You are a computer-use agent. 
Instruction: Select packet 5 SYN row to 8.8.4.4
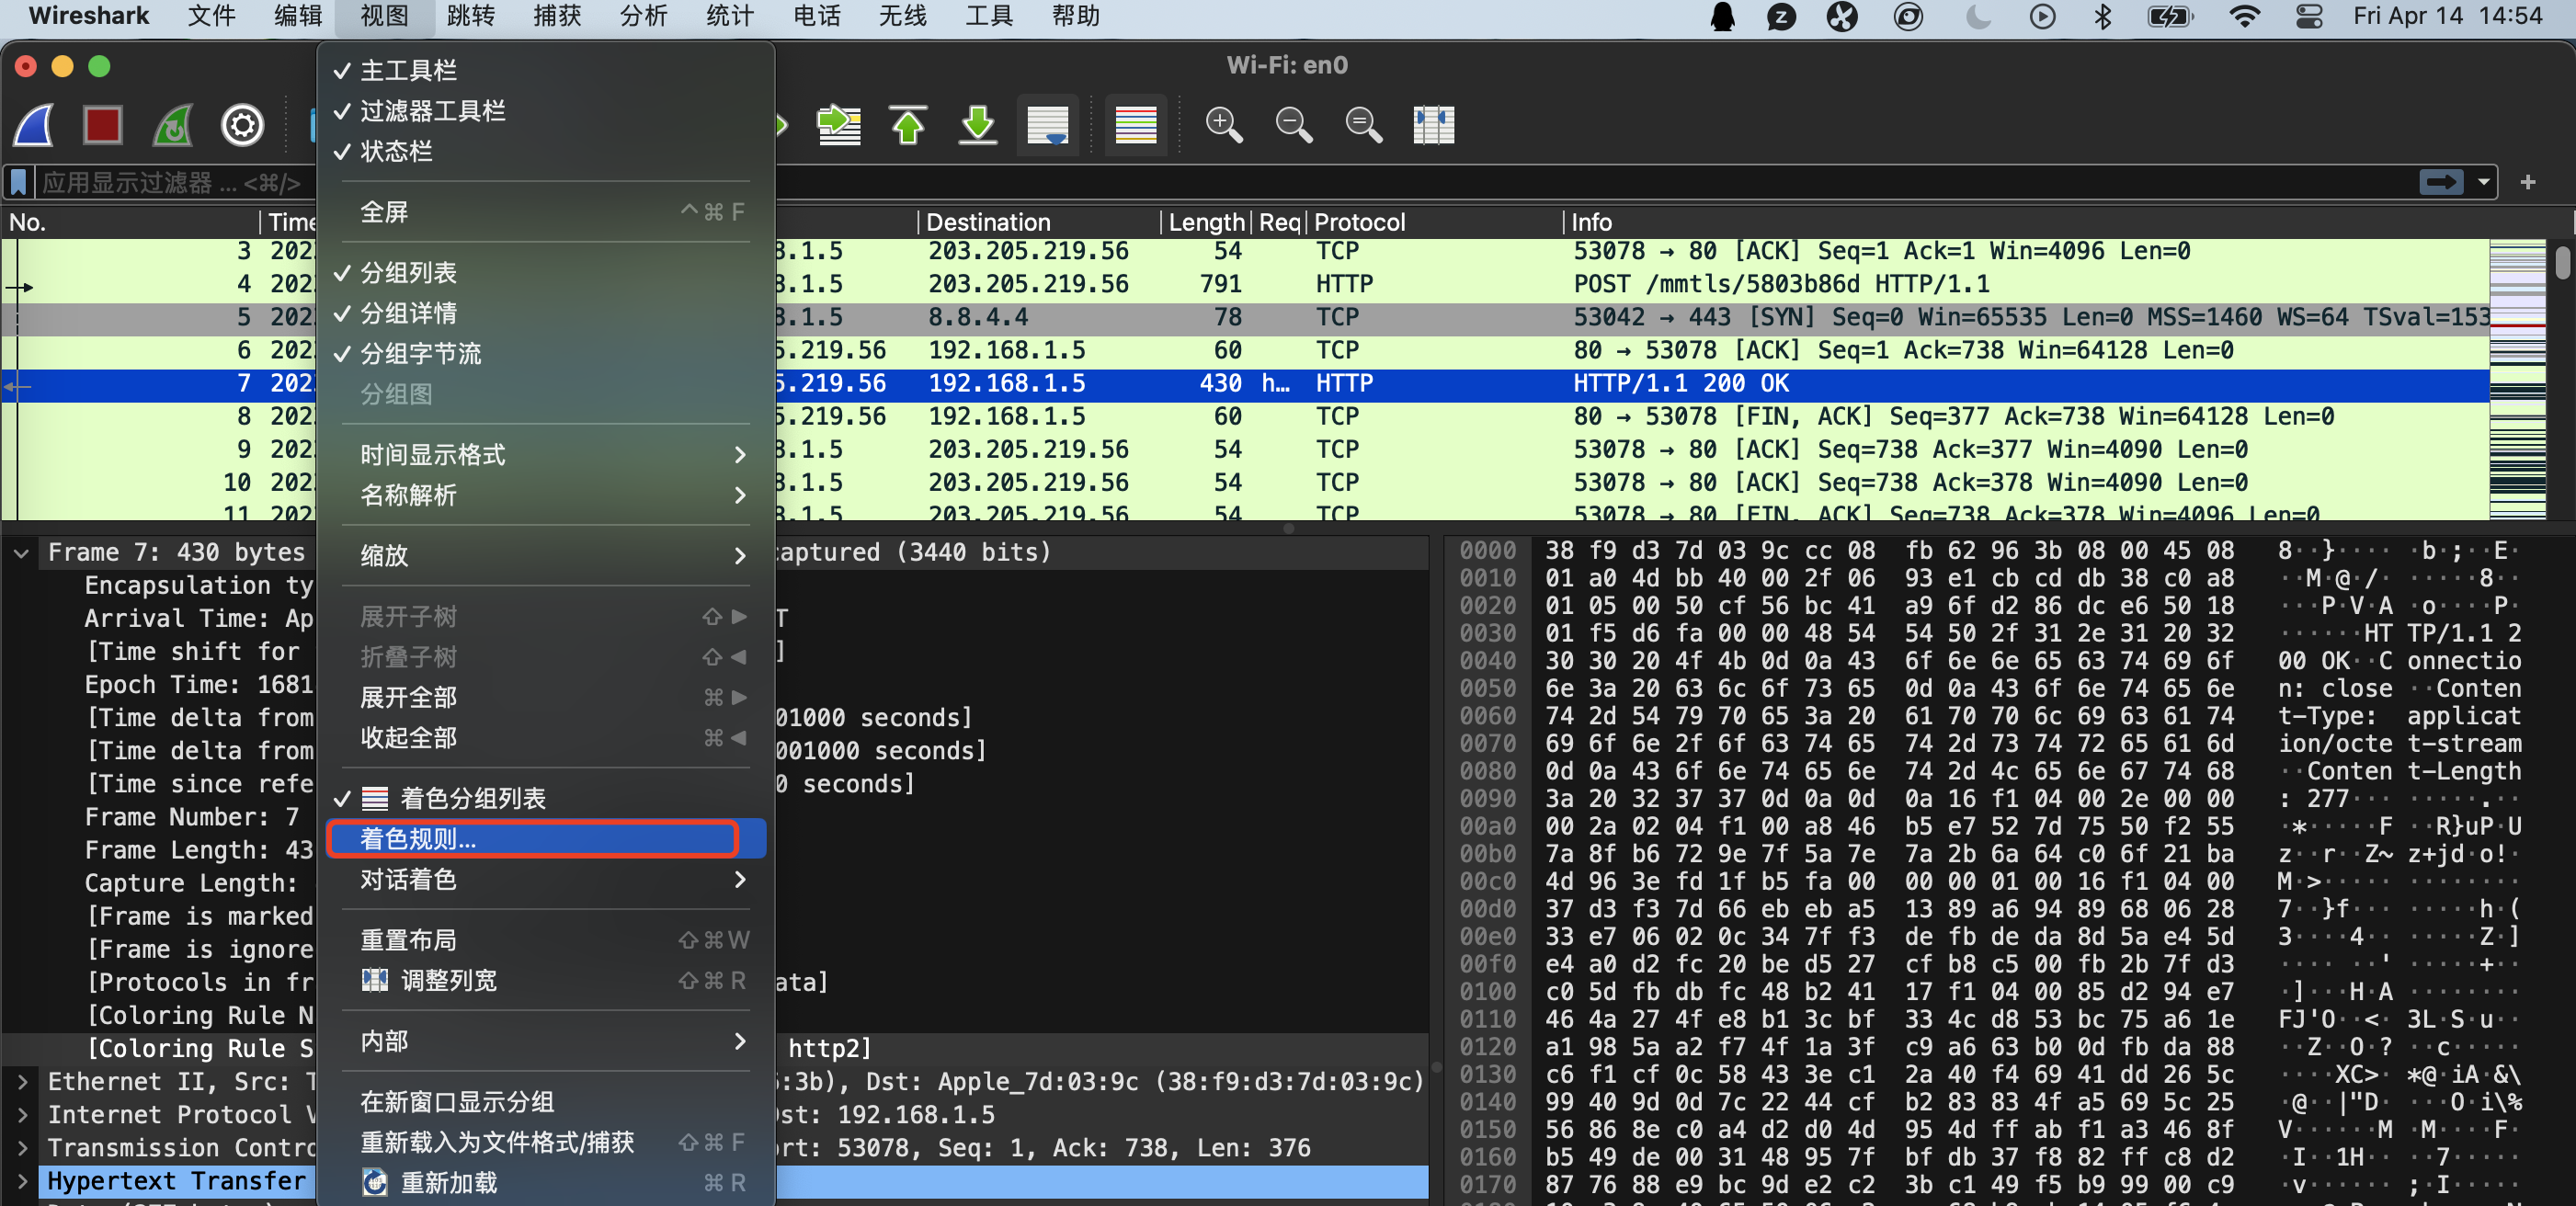pos(1245,318)
